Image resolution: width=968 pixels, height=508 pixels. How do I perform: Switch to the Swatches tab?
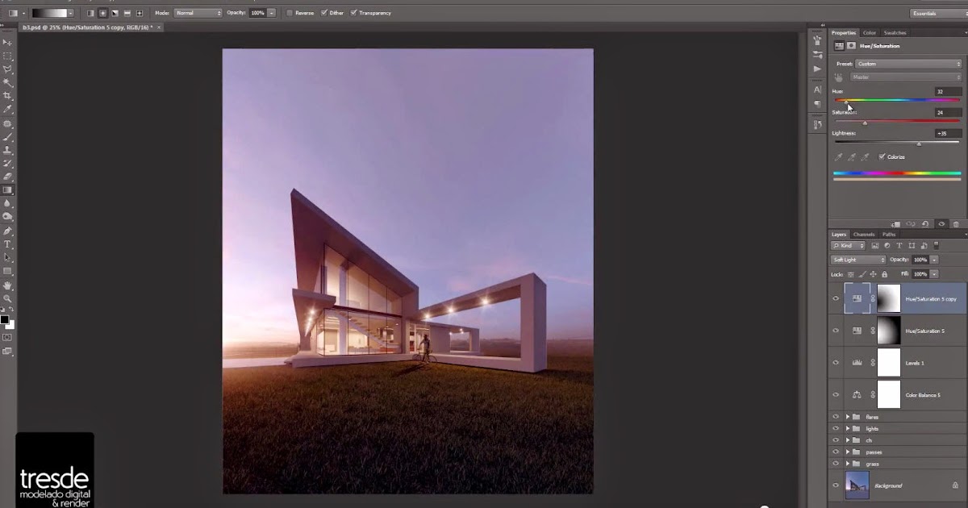pyautogui.click(x=895, y=33)
